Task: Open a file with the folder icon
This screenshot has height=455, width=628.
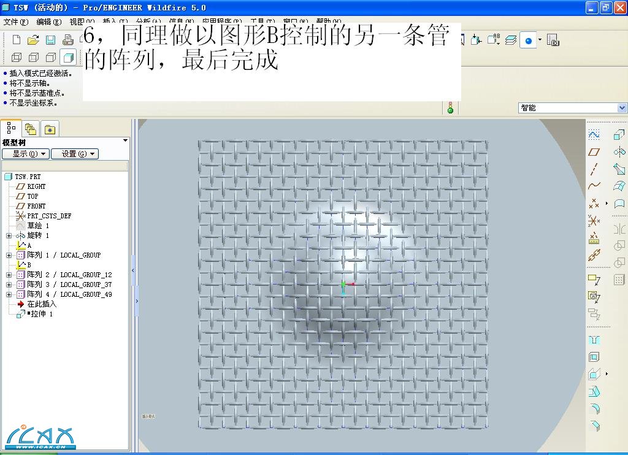Action: coord(33,40)
